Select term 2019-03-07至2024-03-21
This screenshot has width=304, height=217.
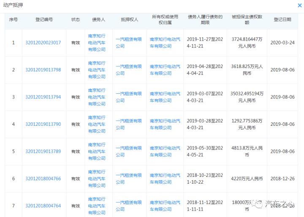tap(205, 97)
